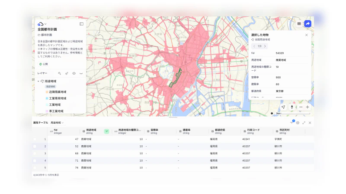Toggle layer visibility eye icon
Screen dimensions: 346x194
pos(74,73)
